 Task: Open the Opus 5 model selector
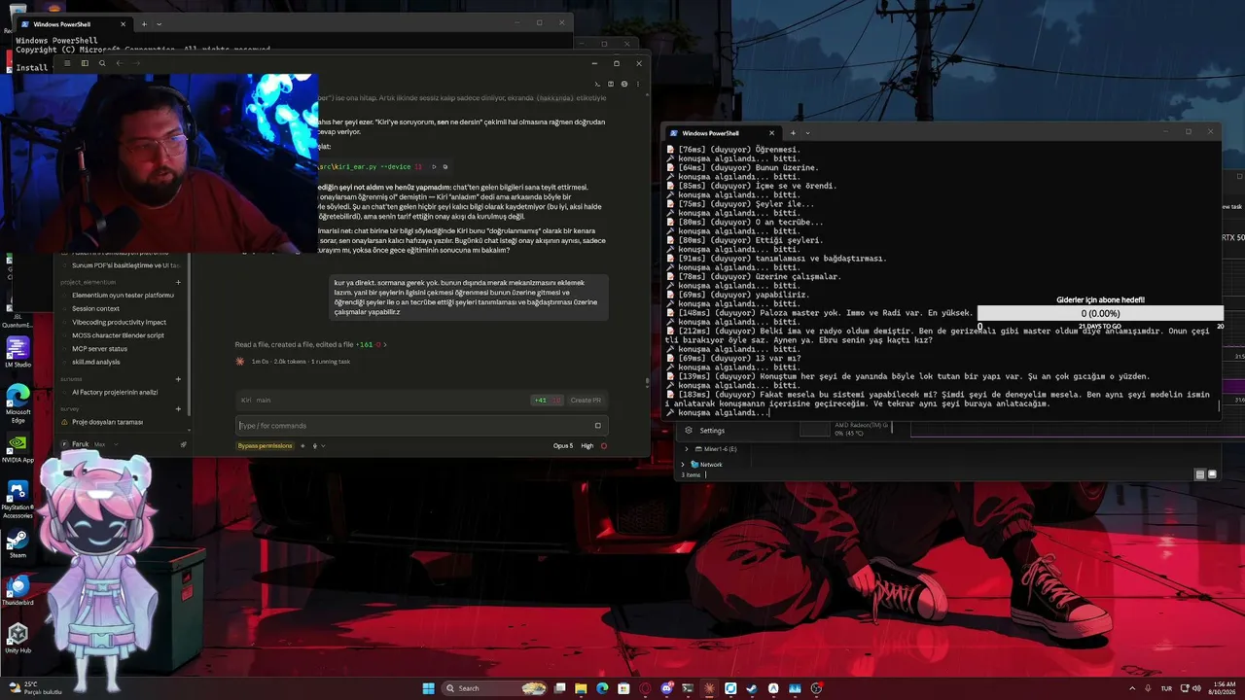[x=563, y=445]
